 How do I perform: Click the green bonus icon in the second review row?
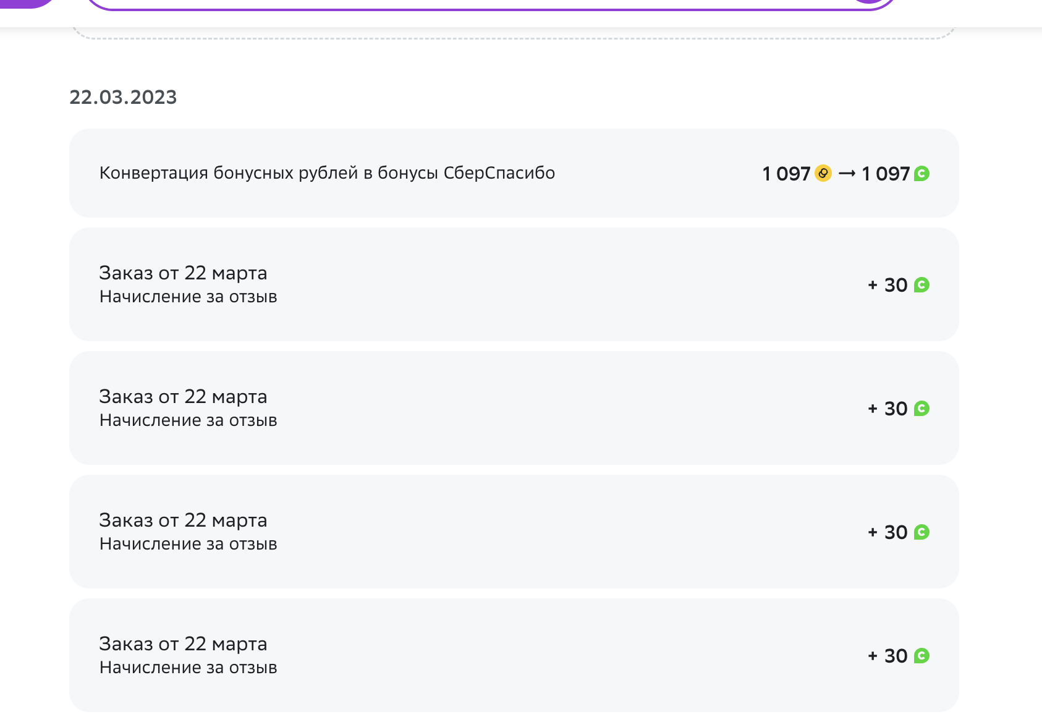coord(921,409)
